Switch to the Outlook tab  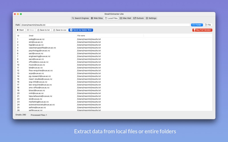click(139, 18)
